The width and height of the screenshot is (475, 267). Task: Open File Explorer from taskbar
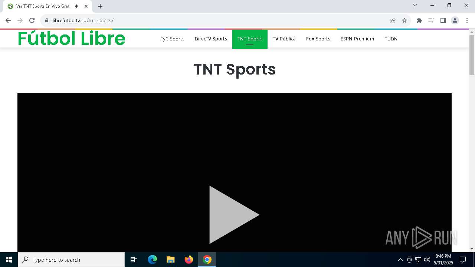tap(171, 260)
